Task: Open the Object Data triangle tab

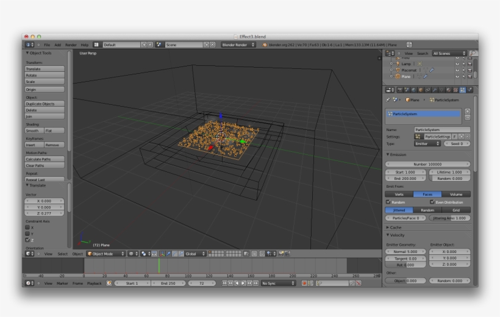Action: point(441,90)
